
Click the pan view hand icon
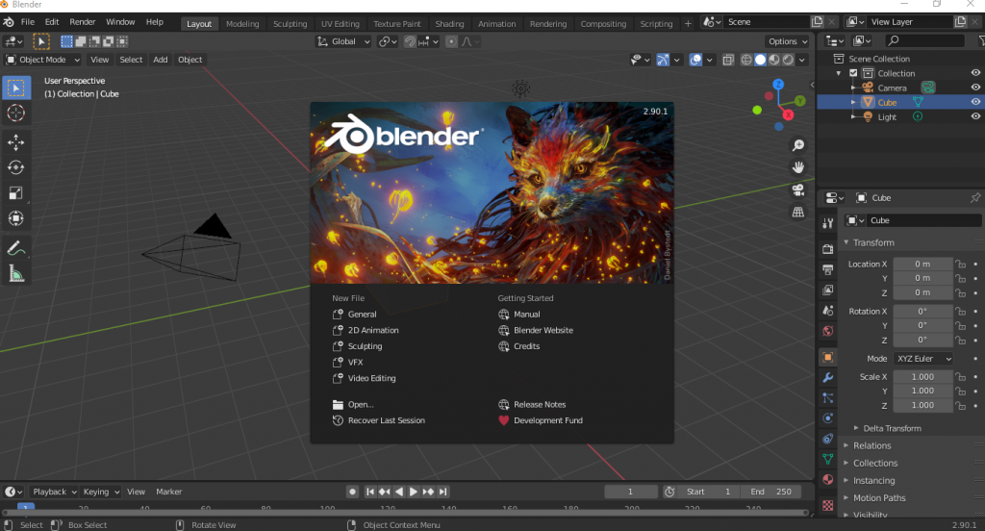pos(797,167)
